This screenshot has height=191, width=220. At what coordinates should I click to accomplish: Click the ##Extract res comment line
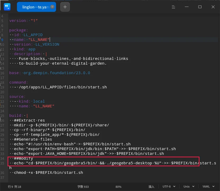(x=27, y=120)
